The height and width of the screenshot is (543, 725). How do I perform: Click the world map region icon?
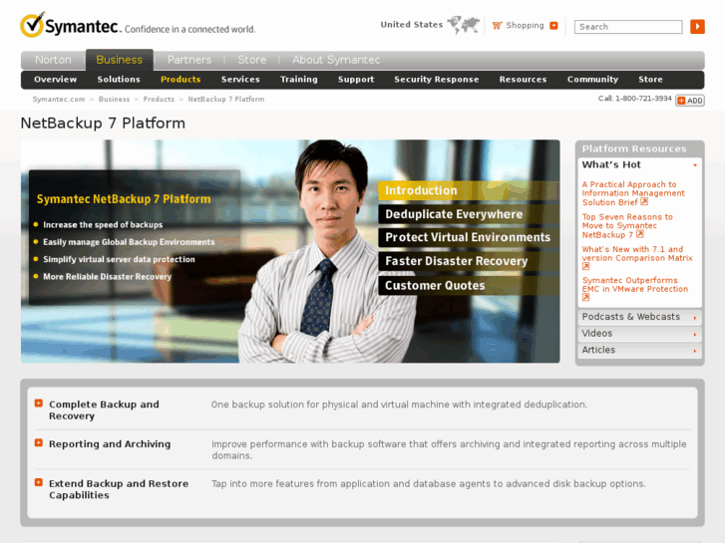tap(464, 25)
